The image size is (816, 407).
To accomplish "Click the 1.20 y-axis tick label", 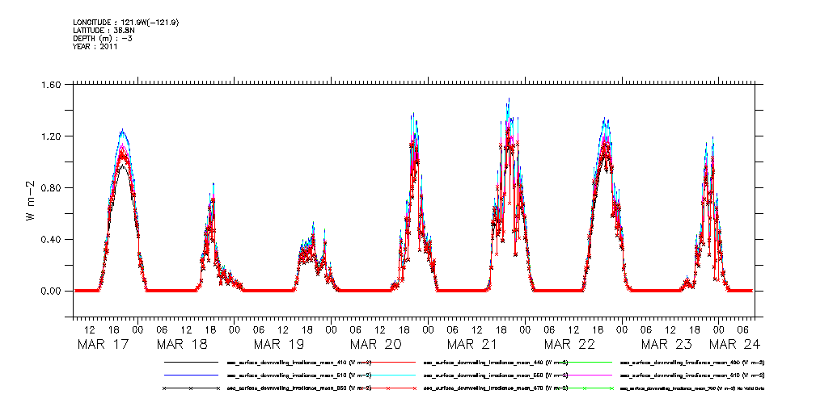I will (52, 136).
